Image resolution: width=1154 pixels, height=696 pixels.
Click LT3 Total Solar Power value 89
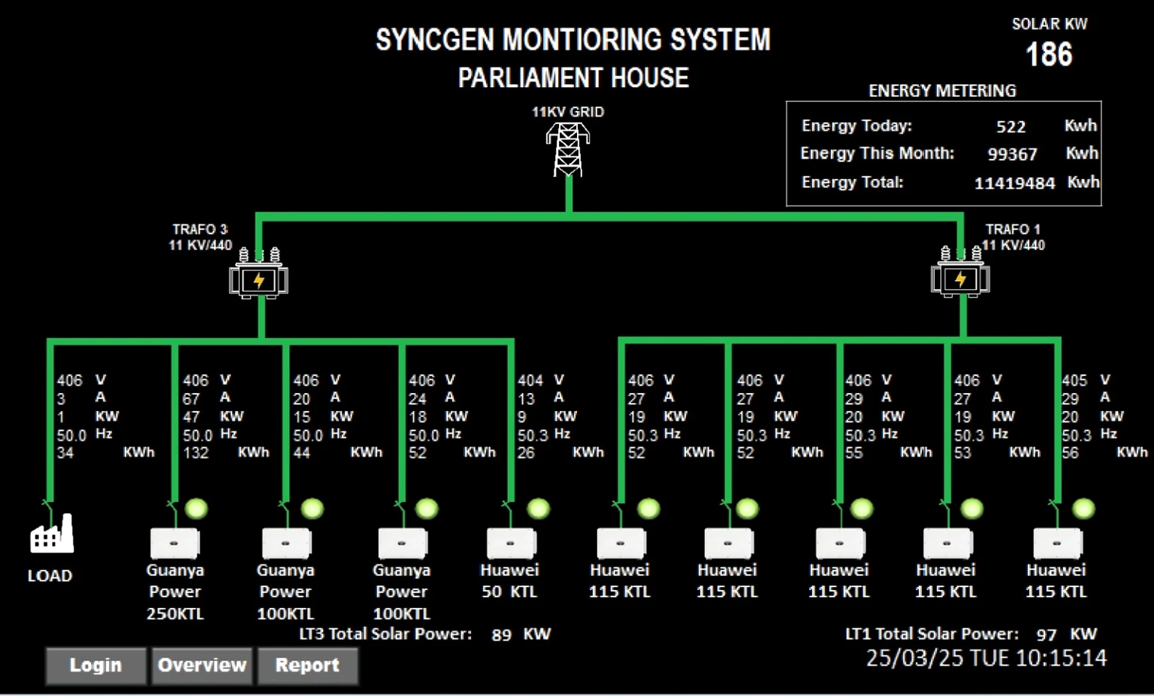coord(501,635)
